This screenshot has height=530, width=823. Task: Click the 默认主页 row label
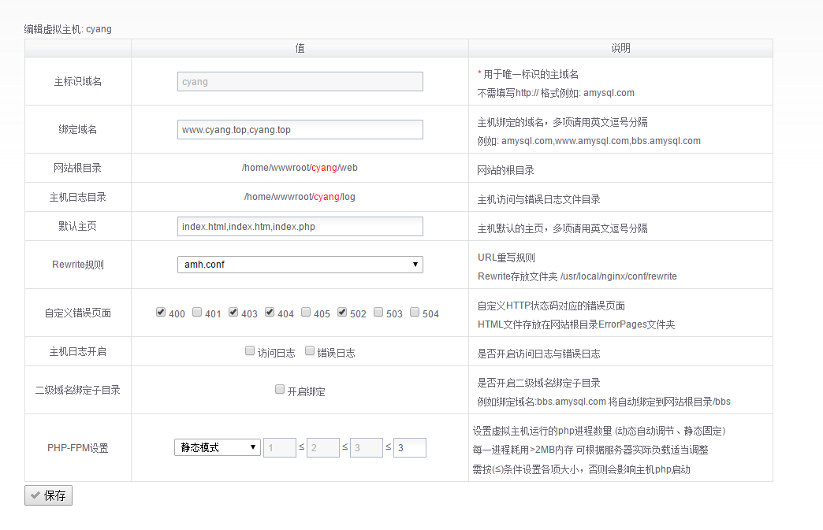point(78,227)
